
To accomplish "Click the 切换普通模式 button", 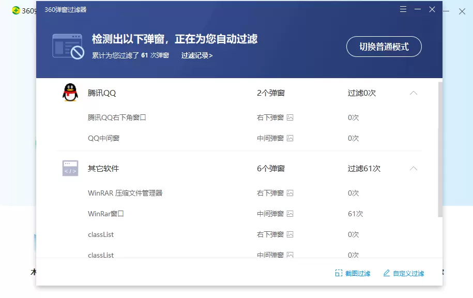I will click(384, 47).
